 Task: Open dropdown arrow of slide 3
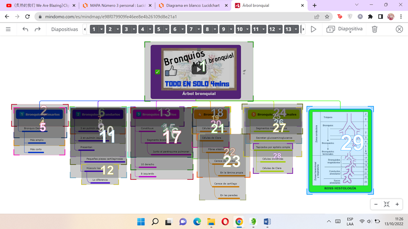click(x=134, y=29)
